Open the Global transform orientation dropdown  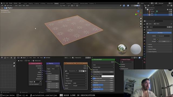coord(64,5)
